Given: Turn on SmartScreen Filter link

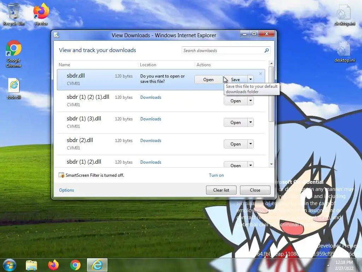Looking at the screenshot, I should [216, 175].
